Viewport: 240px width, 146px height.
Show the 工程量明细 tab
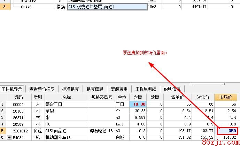[x=146, y=89]
